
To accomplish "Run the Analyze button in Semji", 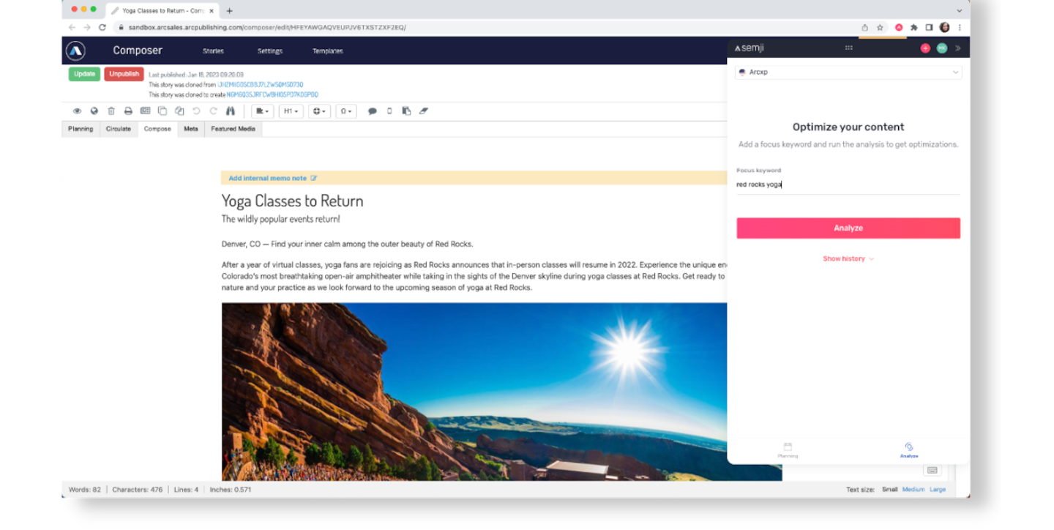I will [848, 228].
